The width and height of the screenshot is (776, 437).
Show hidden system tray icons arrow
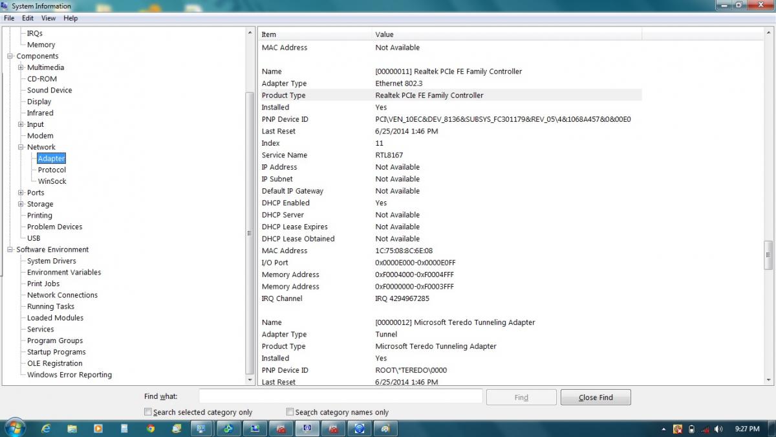click(x=664, y=429)
